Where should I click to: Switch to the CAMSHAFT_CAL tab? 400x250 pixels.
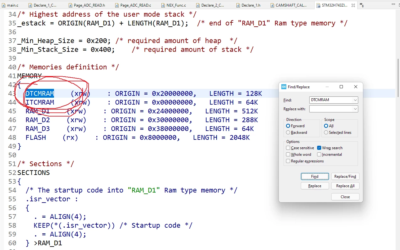(x=289, y=5)
